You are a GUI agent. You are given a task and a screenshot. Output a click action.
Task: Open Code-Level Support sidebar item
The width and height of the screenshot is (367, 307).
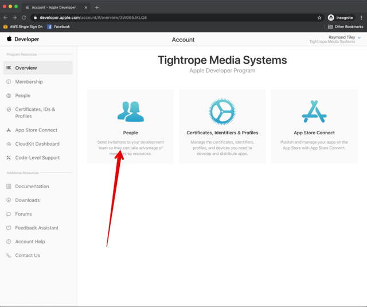pyautogui.click(x=38, y=158)
